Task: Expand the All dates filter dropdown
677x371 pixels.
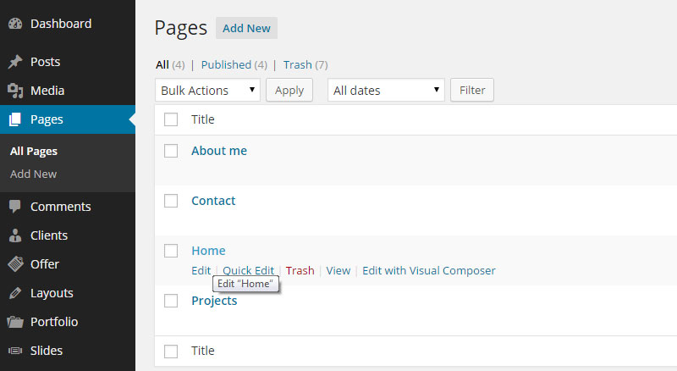Action: pos(386,91)
